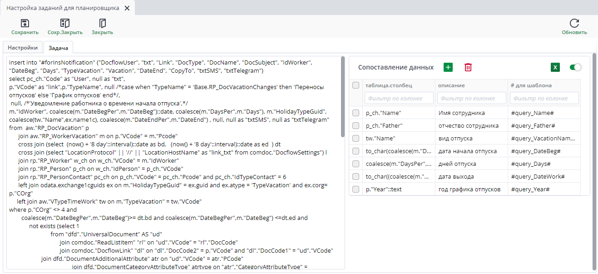Click the filter field under таблица.столбец
This screenshot has height=274, width=598.
pos(399,98)
